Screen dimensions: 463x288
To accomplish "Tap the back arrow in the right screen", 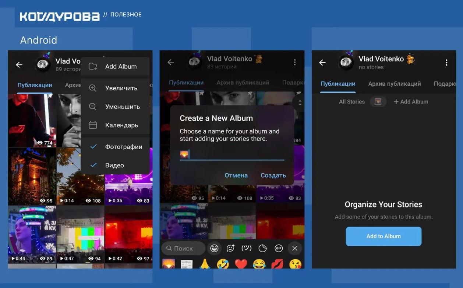I will click(322, 63).
